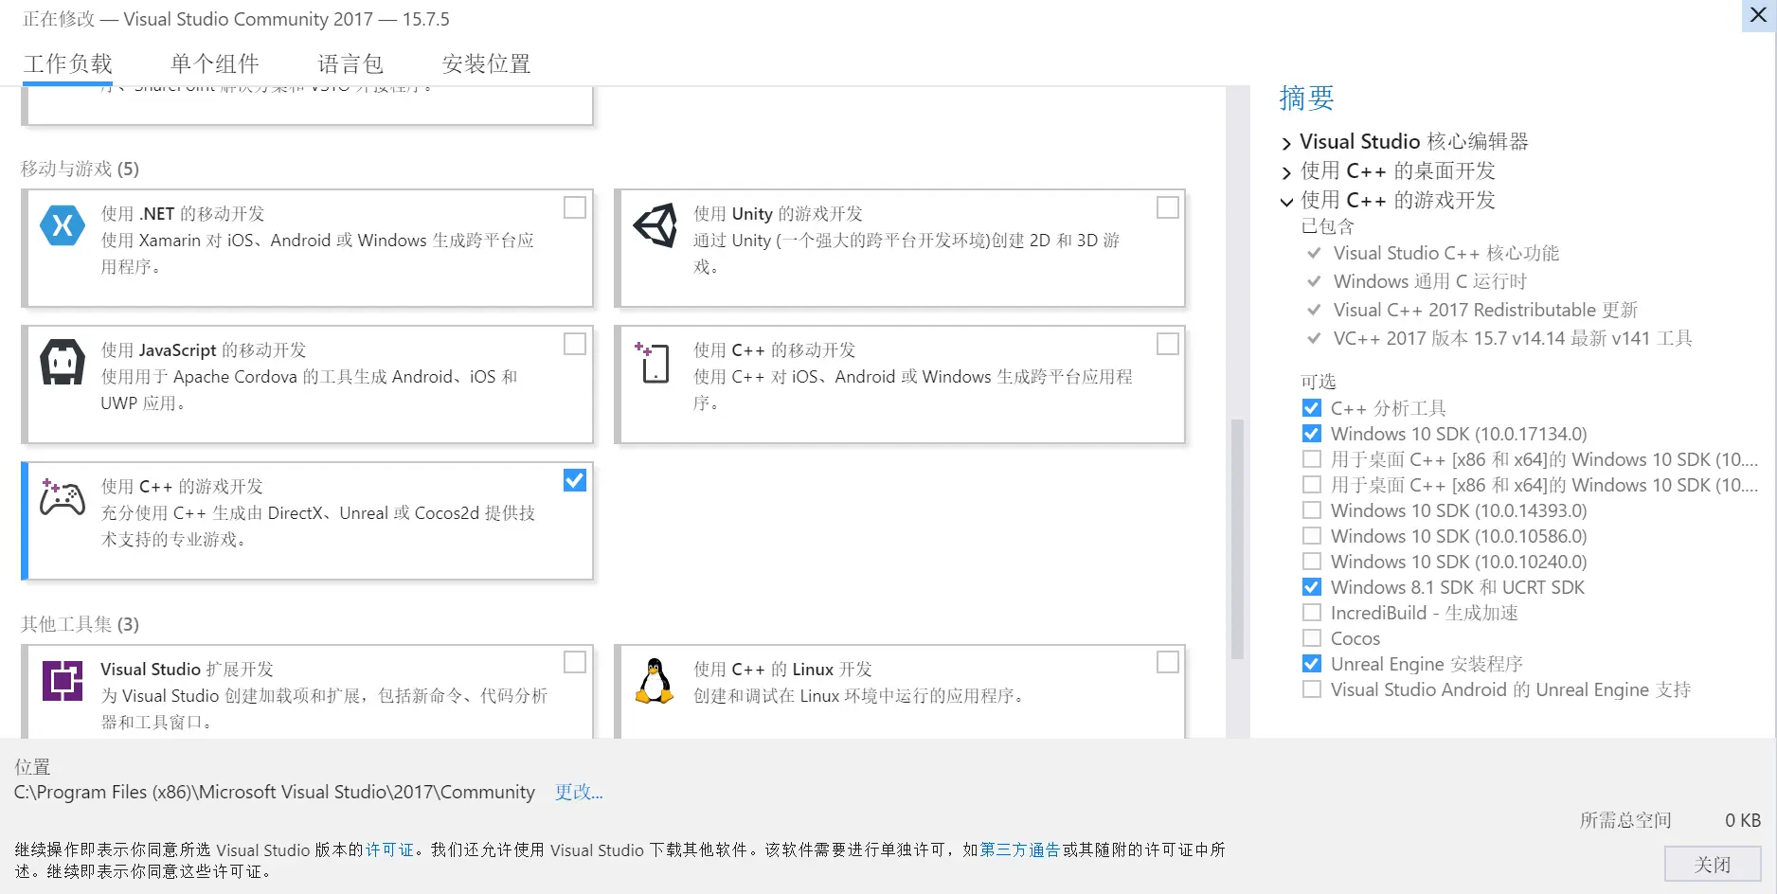Check Windows 10 SDK (10.0.14393.0)
This screenshot has height=894, width=1777.
point(1312,510)
